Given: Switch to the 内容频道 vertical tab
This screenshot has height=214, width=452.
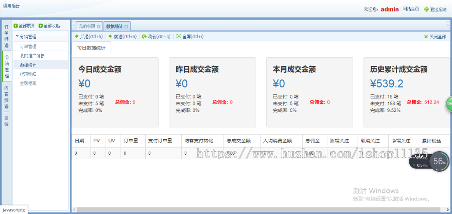Looking at the screenshot, I should [x=7, y=96].
